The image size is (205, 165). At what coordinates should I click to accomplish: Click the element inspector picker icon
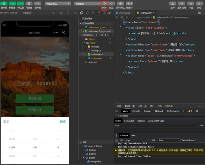click(117, 111)
